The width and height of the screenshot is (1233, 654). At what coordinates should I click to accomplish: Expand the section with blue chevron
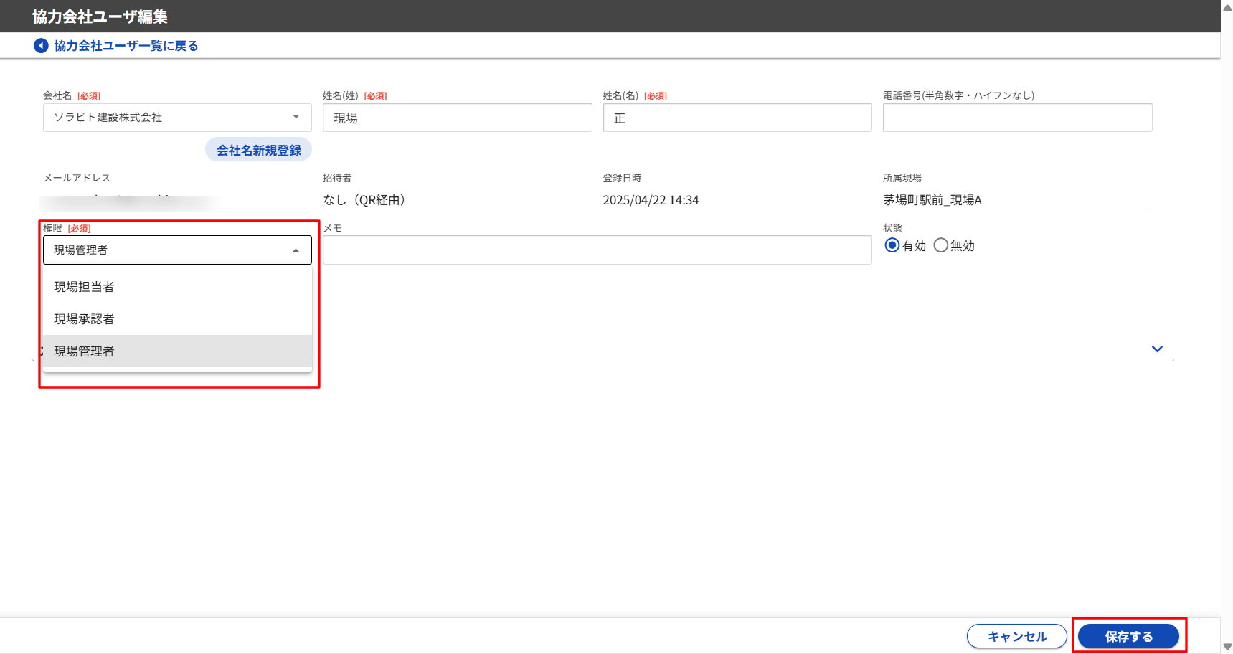1156,349
